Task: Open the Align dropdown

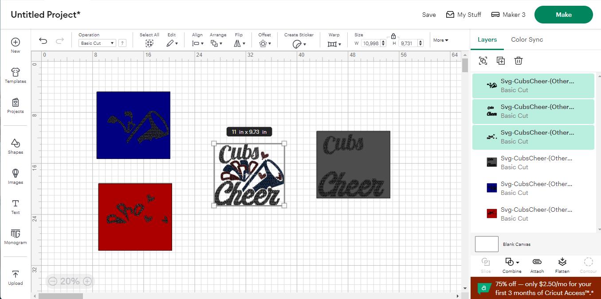Action: (197, 43)
